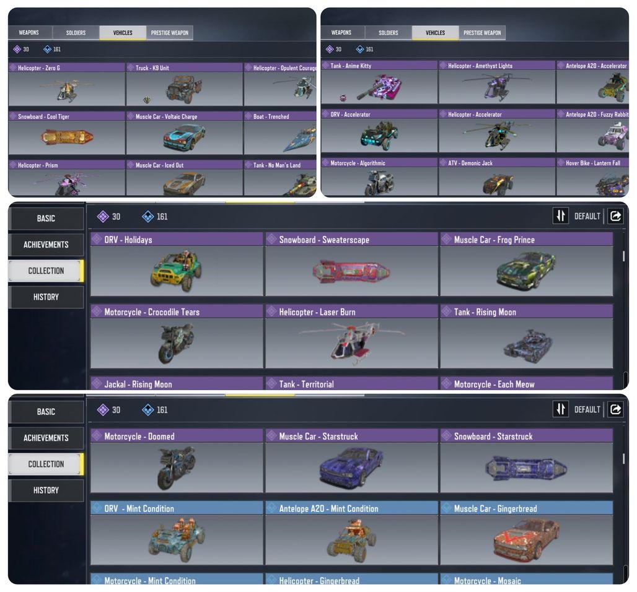Click the sort arrows icon beside DEFAULT in the Doomed panel
637x592 pixels.
[561, 409]
